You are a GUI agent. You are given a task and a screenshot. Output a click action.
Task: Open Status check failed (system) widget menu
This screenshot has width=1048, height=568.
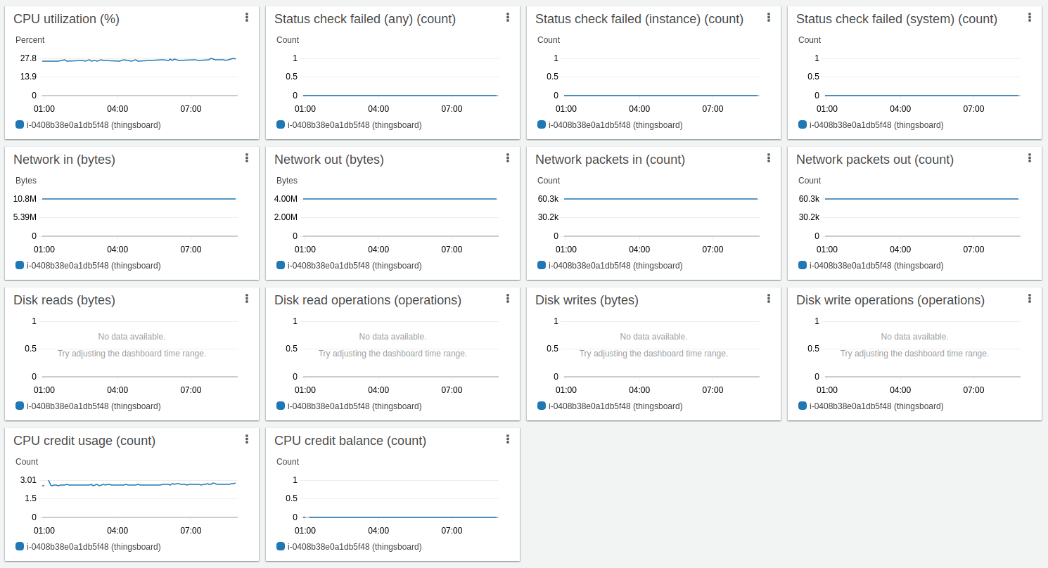(1030, 18)
